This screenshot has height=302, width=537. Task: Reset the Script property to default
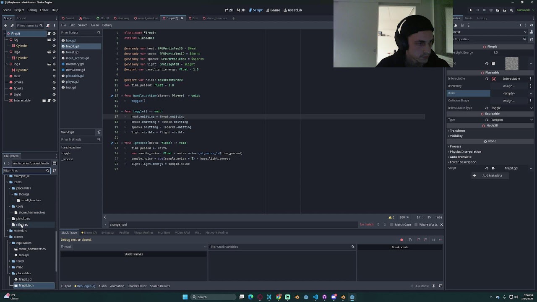point(487,168)
